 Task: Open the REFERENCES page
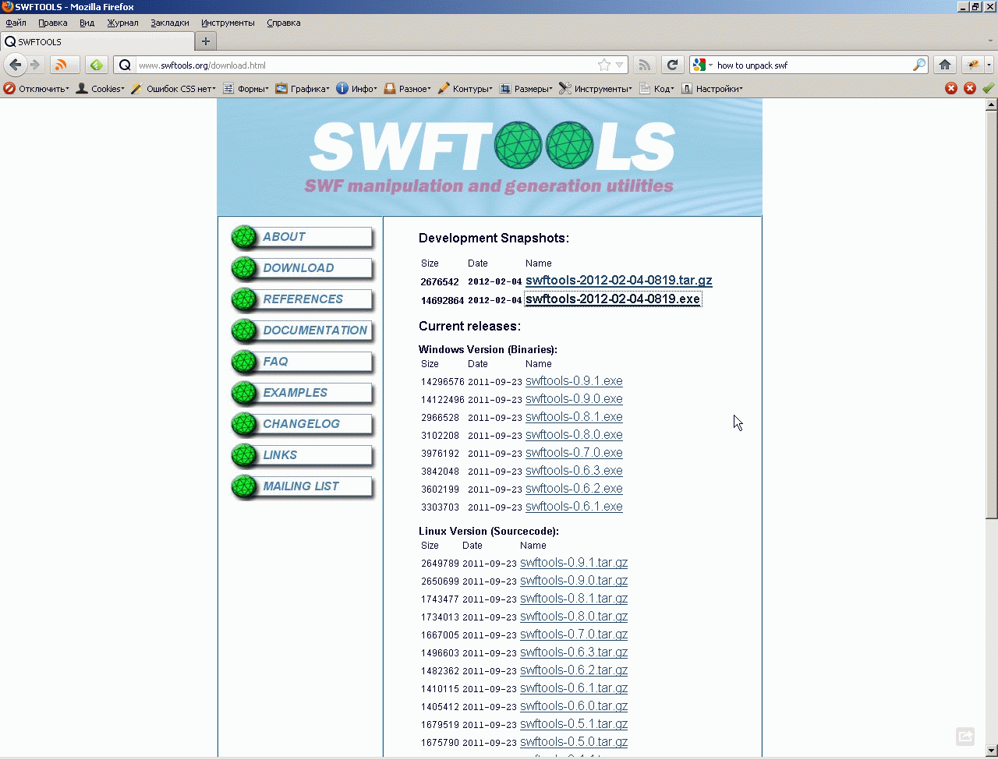coord(303,299)
